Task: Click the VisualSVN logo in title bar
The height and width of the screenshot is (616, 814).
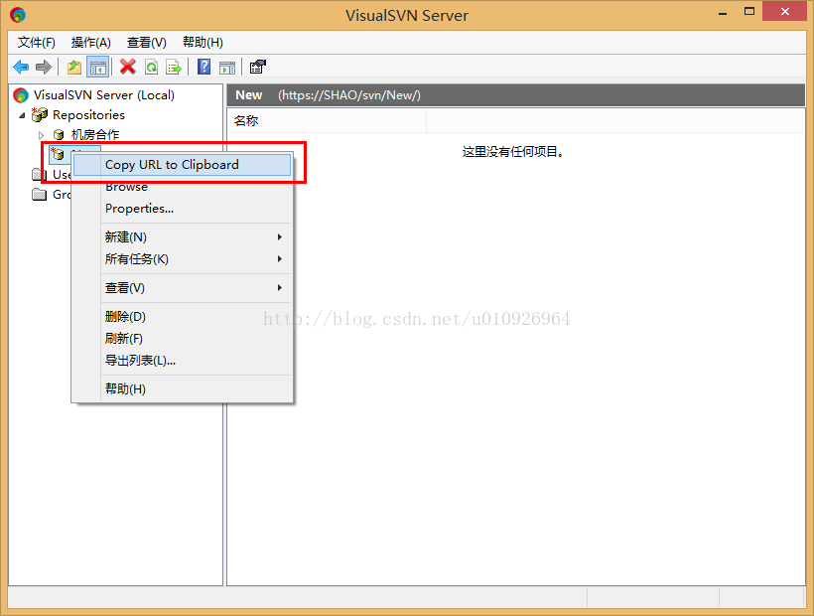Action: click(x=18, y=15)
